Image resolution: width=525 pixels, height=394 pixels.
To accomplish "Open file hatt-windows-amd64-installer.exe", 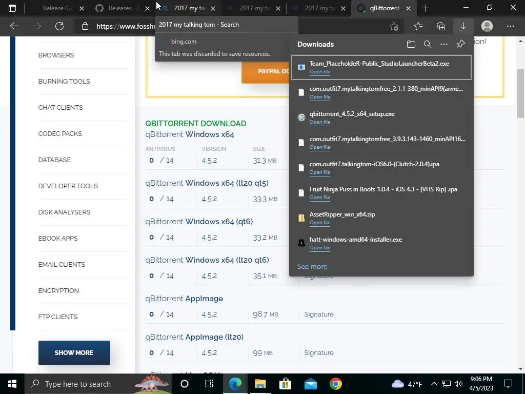I will (x=320, y=248).
